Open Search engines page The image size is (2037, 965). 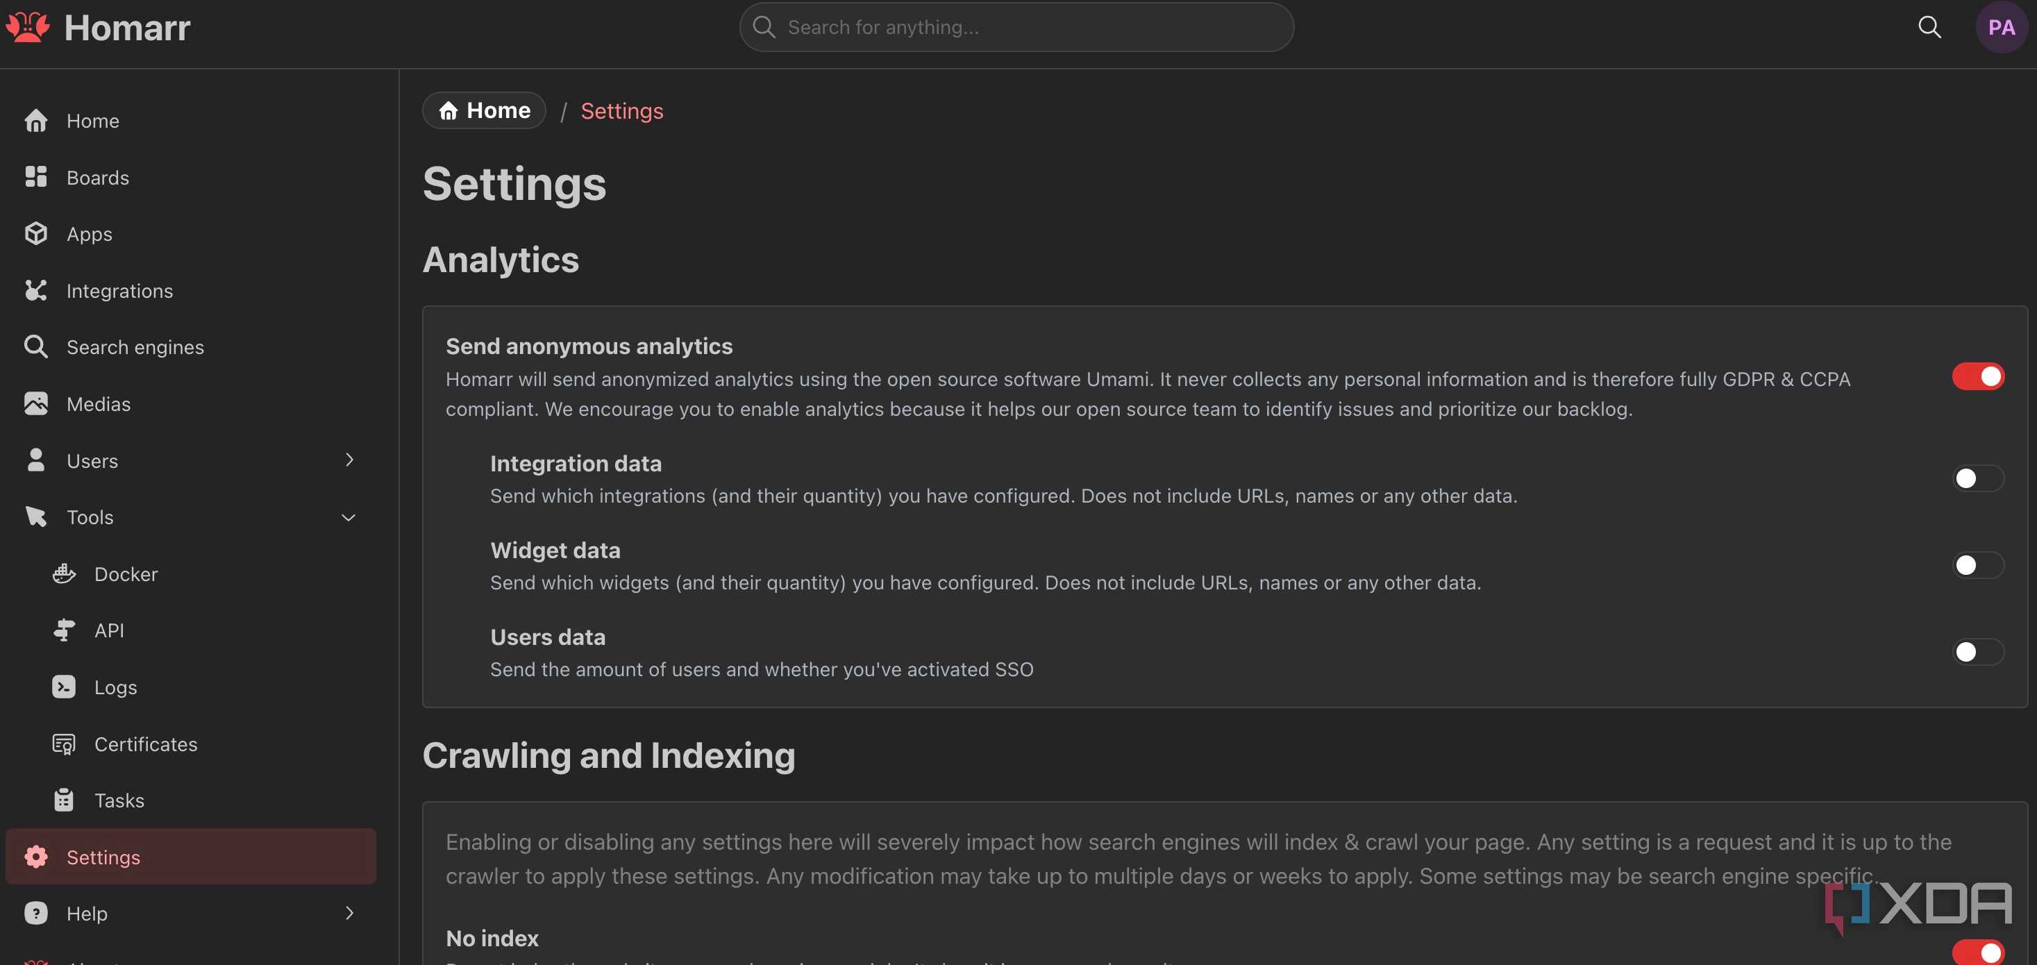pyautogui.click(x=190, y=347)
